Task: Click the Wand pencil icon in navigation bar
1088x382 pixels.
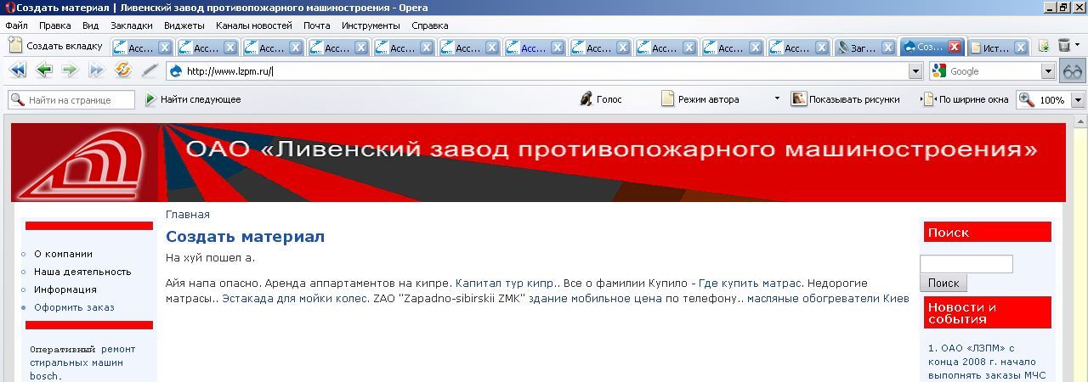Action: tap(150, 70)
